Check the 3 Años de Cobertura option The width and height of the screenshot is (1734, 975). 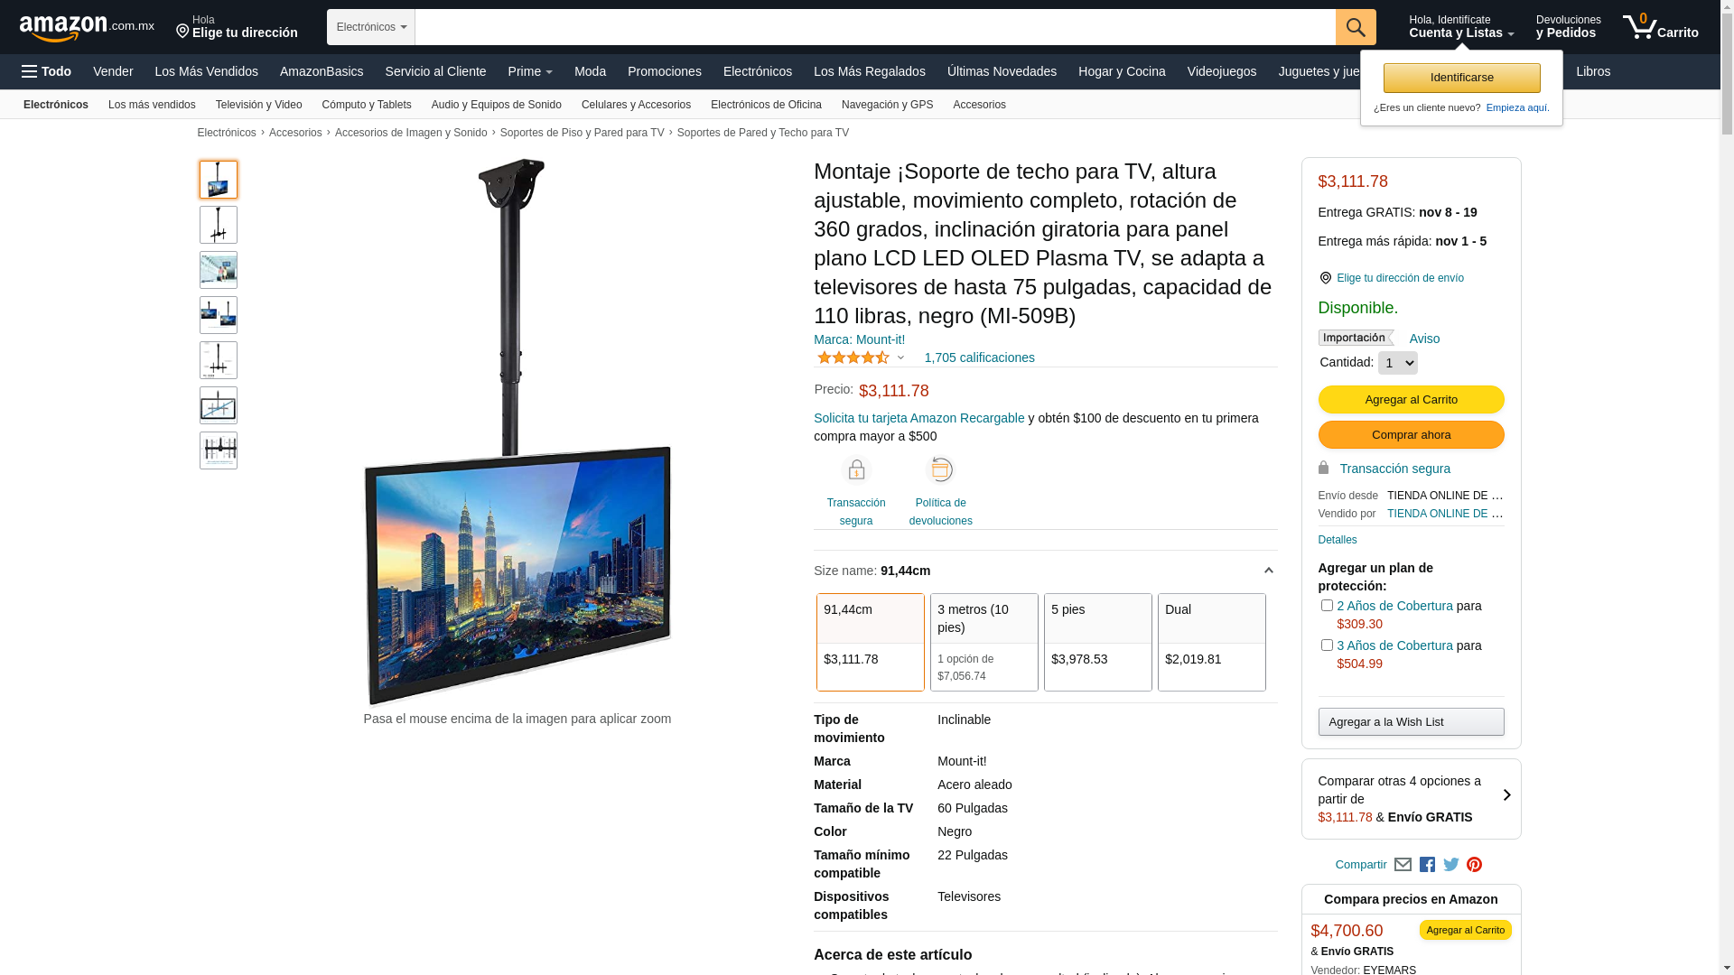tap(1327, 645)
